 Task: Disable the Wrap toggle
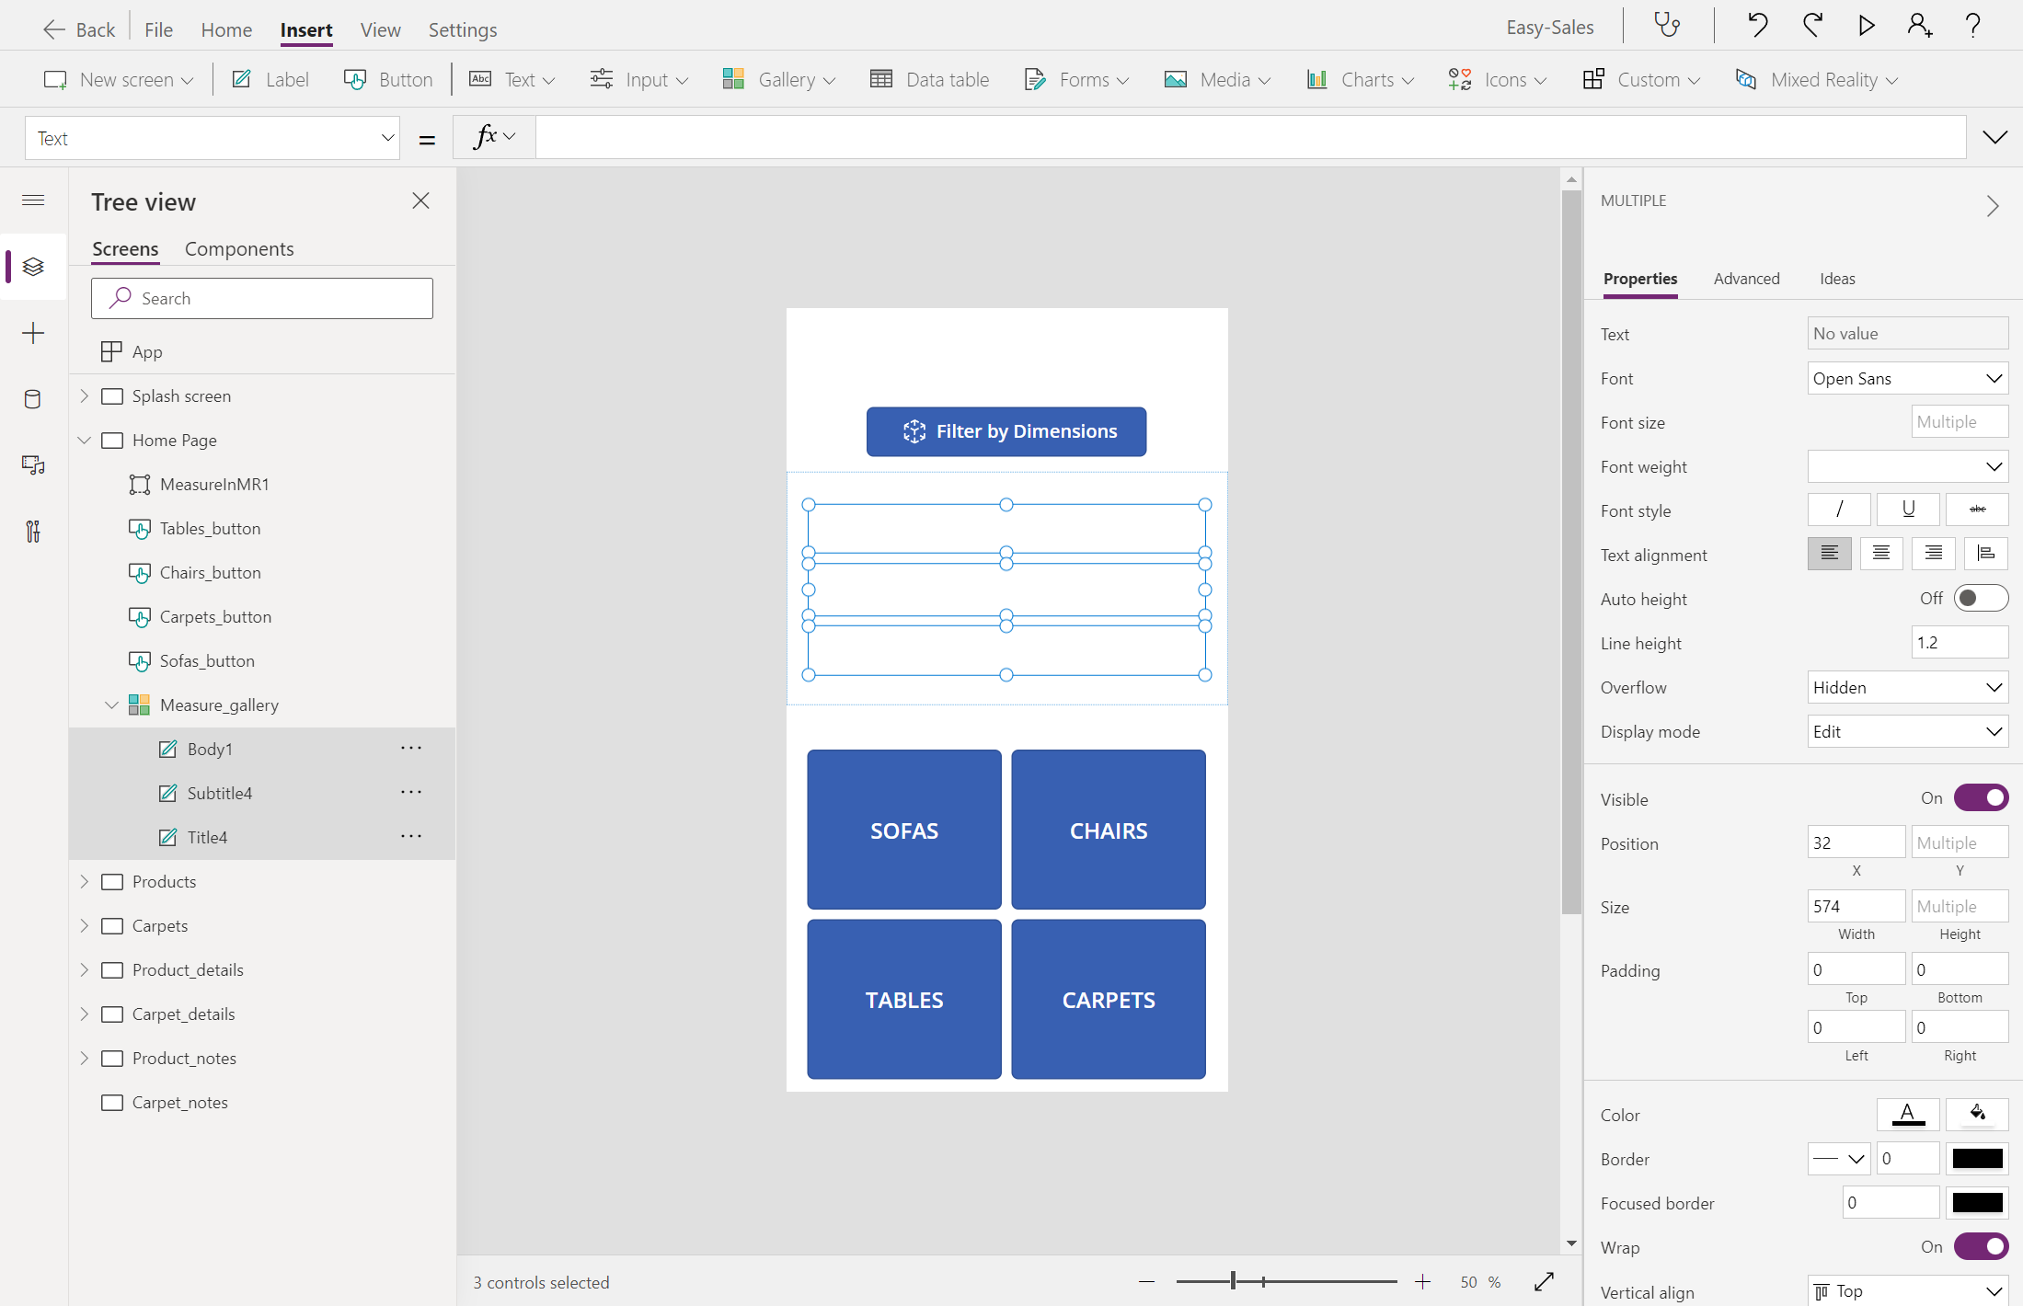pos(1980,1247)
